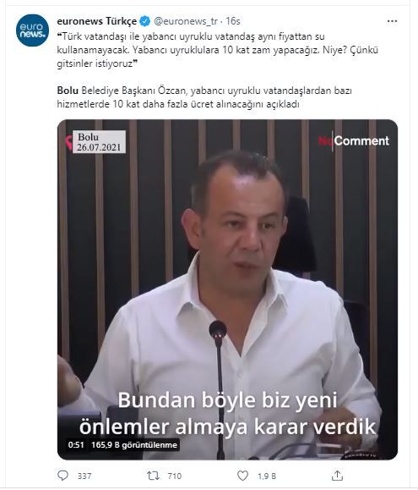Click the subtitle text on the video
Screen dimensions: 418x490
(x=227, y=413)
